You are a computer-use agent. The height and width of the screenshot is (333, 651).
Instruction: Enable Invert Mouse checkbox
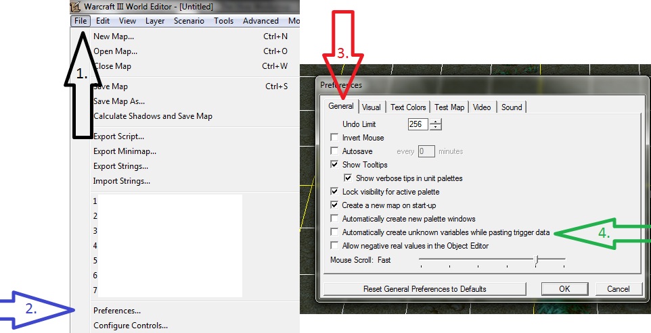point(334,138)
